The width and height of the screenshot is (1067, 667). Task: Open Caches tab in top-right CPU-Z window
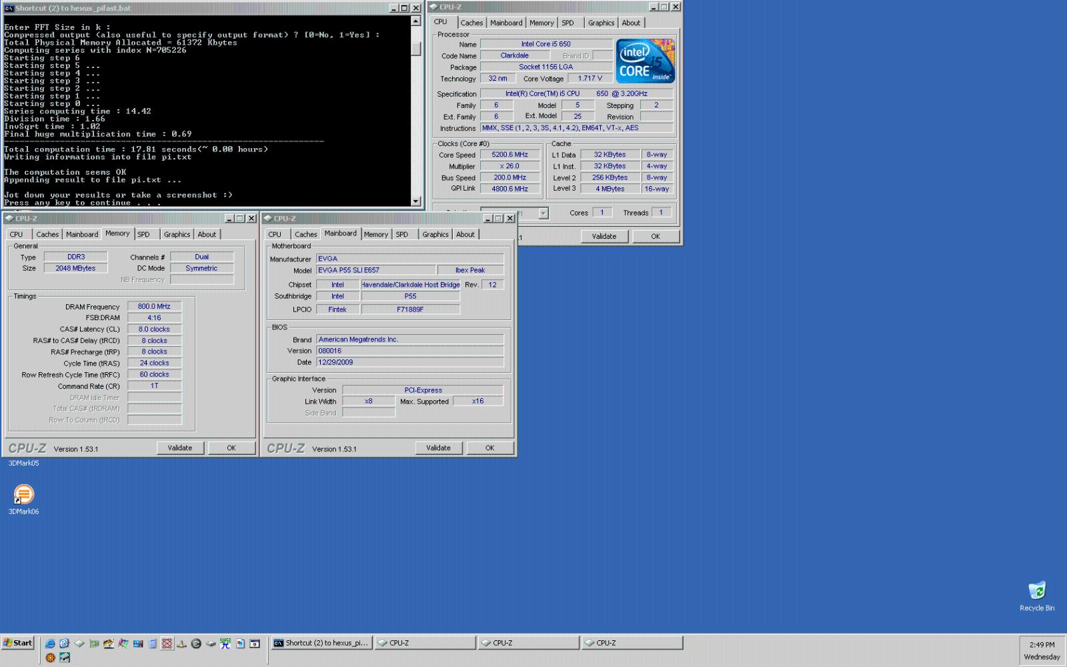tap(471, 23)
